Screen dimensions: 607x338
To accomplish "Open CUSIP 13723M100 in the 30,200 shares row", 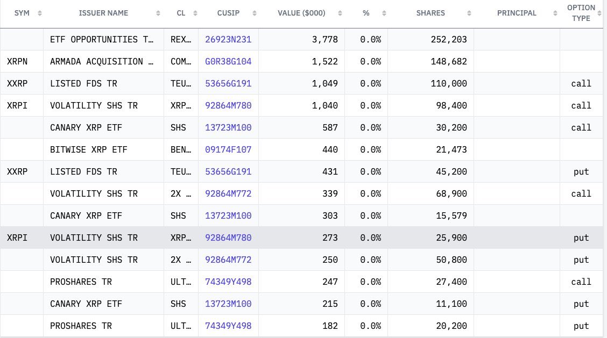I will 228,127.
